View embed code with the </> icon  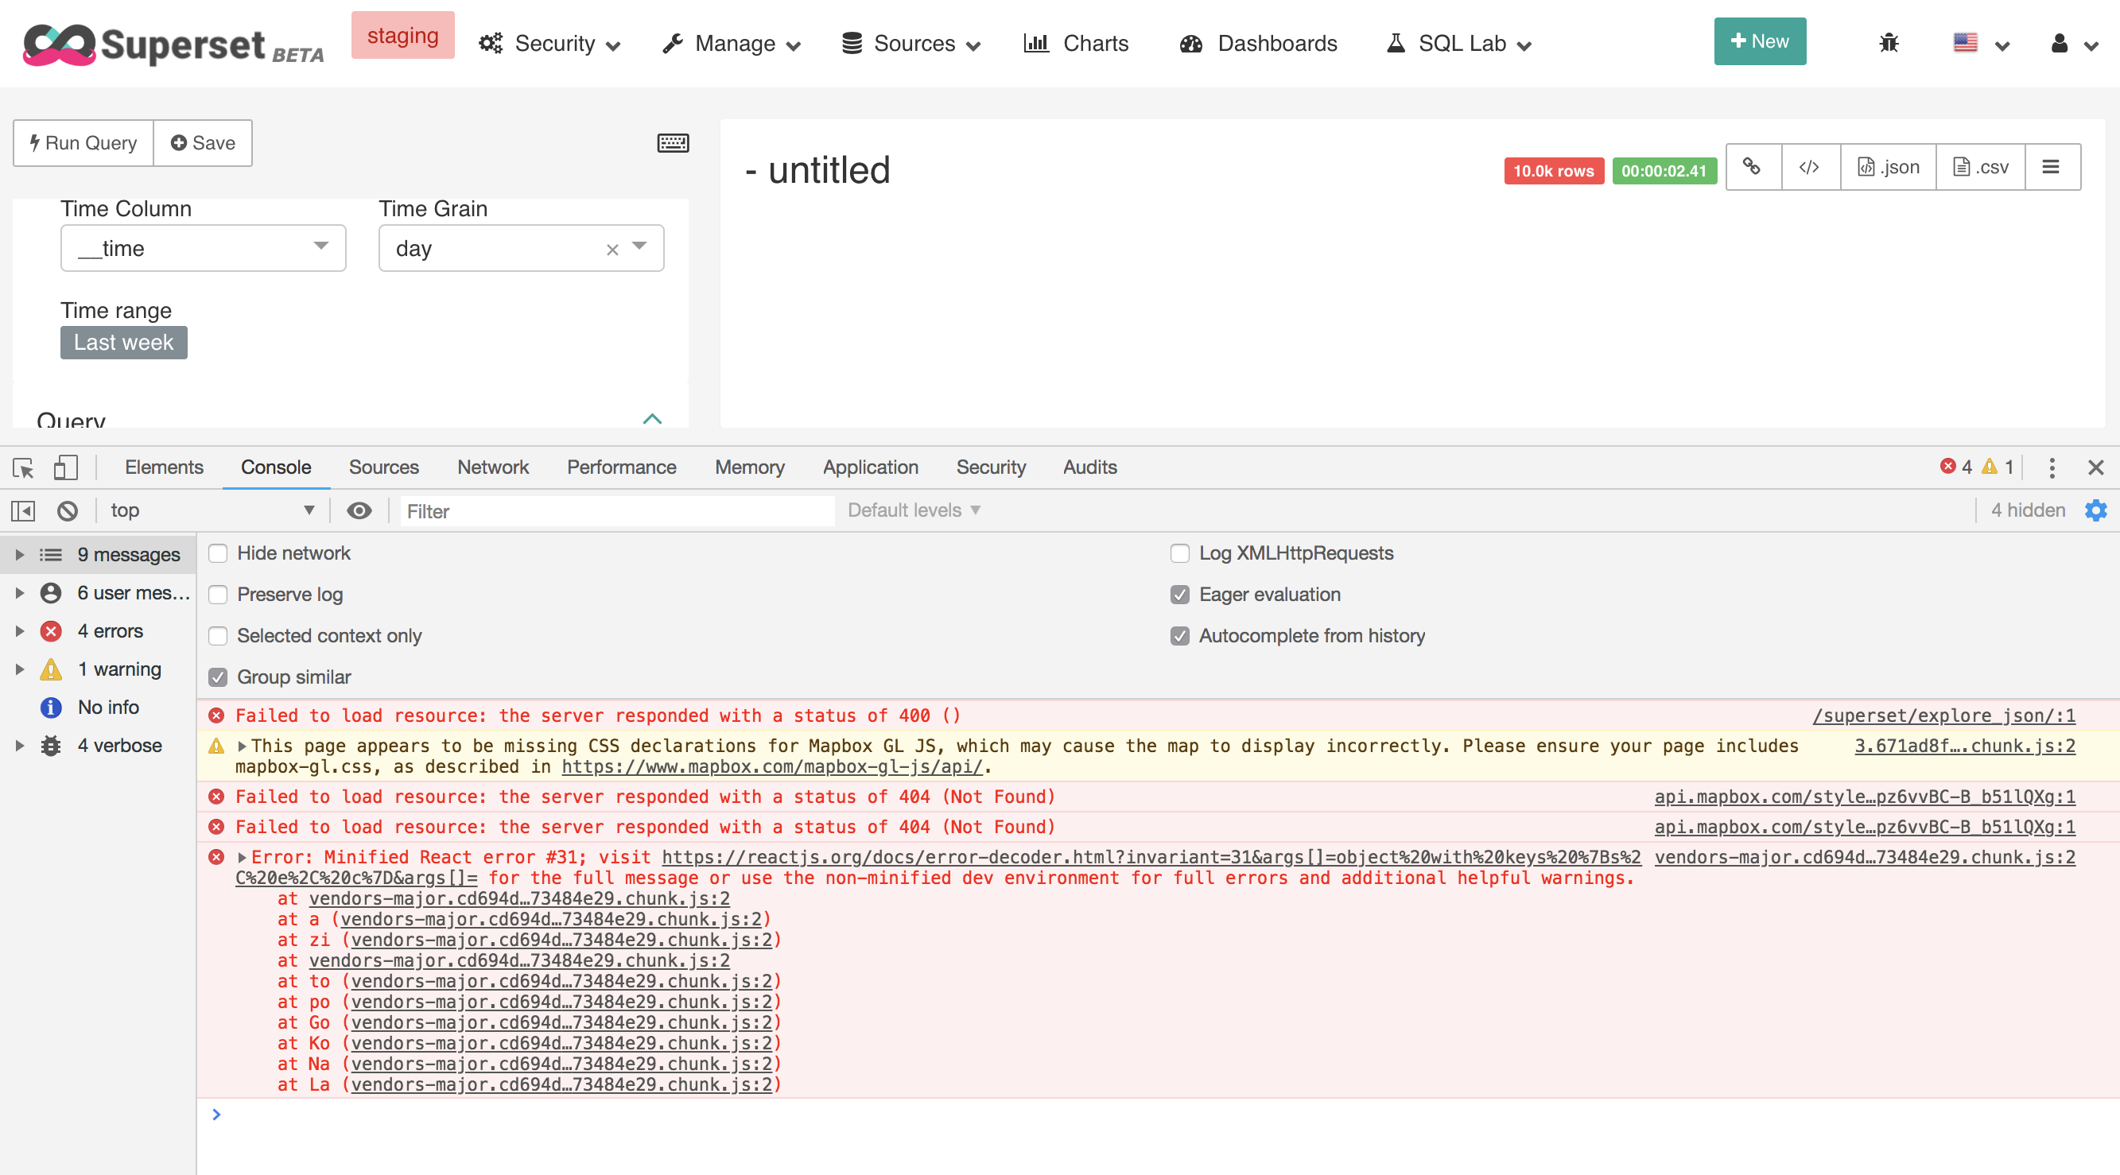pos(1809,166)
